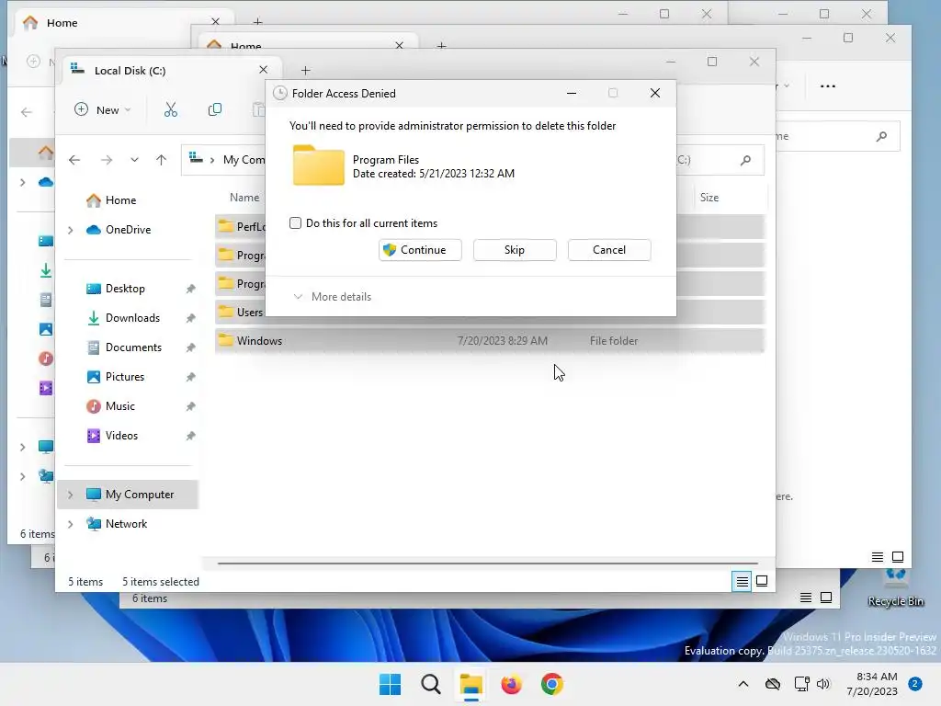Image resolution: width=941 pixels, height=706 pixels.
Task: Cancel the Folder Access Denied dialog
Action: pyautogui.click(x=609, y=250)
